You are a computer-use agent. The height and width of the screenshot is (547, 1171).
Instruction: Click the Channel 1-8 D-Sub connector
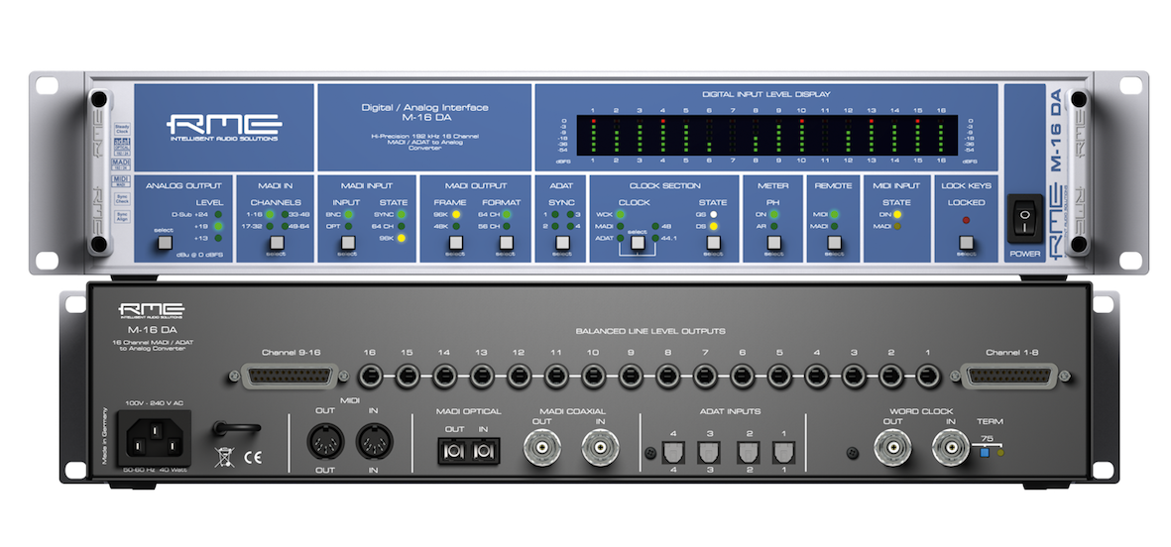click(1010, 377)
